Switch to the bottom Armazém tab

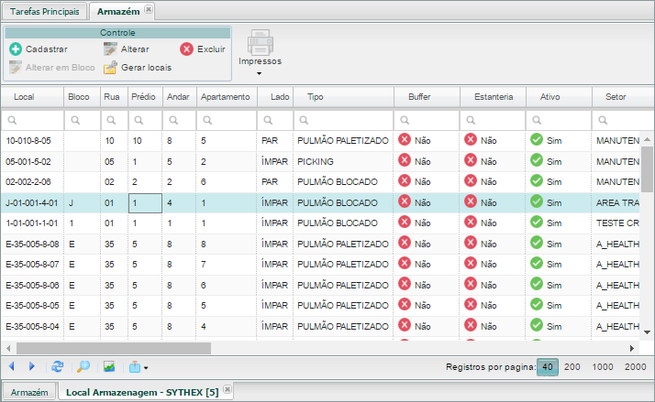click(x=29, y=393)
